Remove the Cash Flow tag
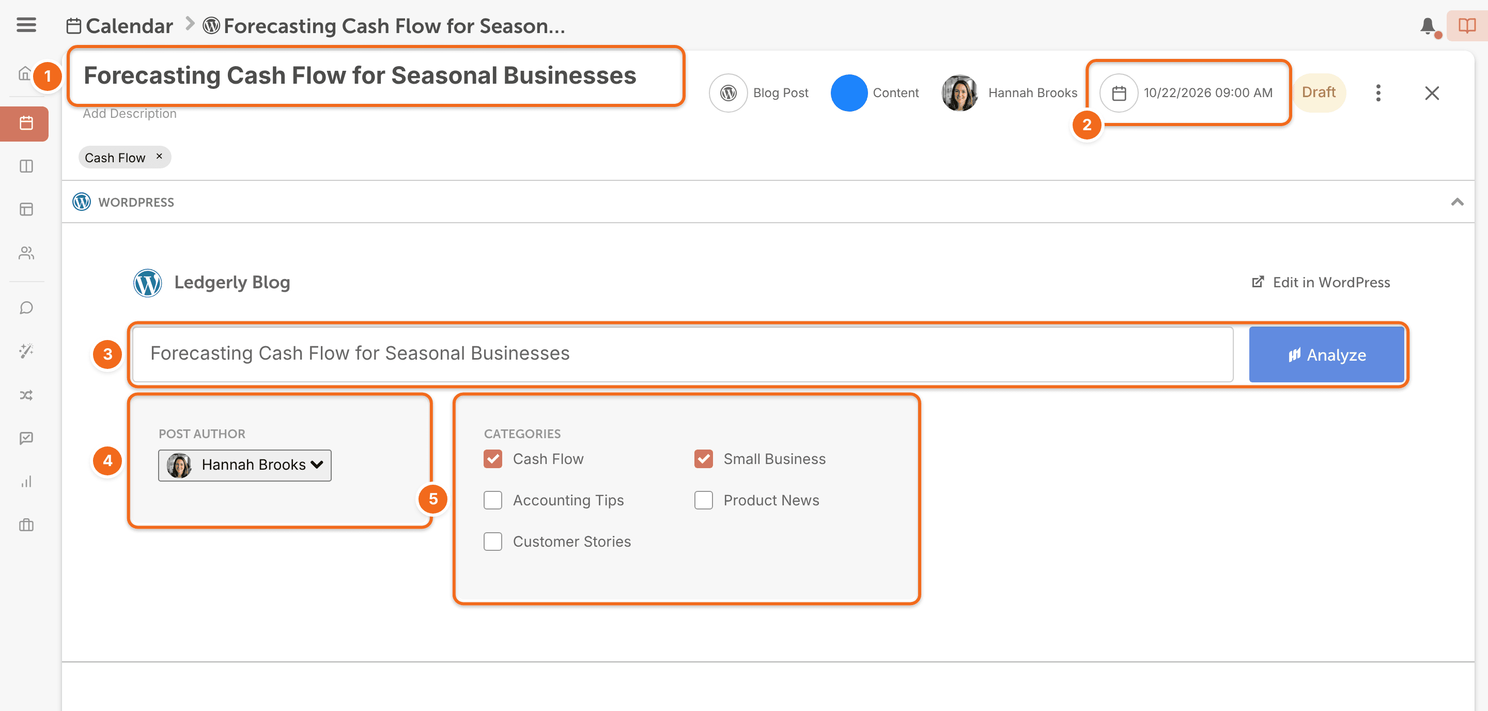1488x711 pixels. tap(160, 157)
